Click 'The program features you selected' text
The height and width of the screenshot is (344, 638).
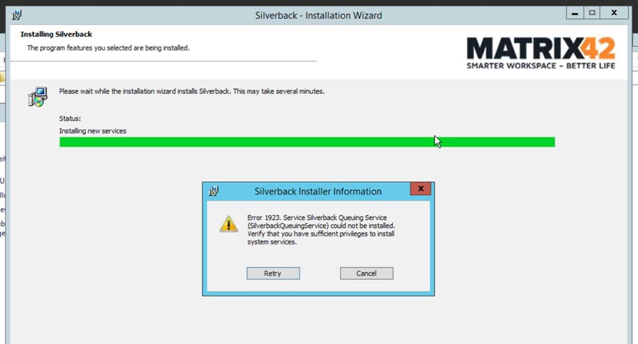click(108, 48)
